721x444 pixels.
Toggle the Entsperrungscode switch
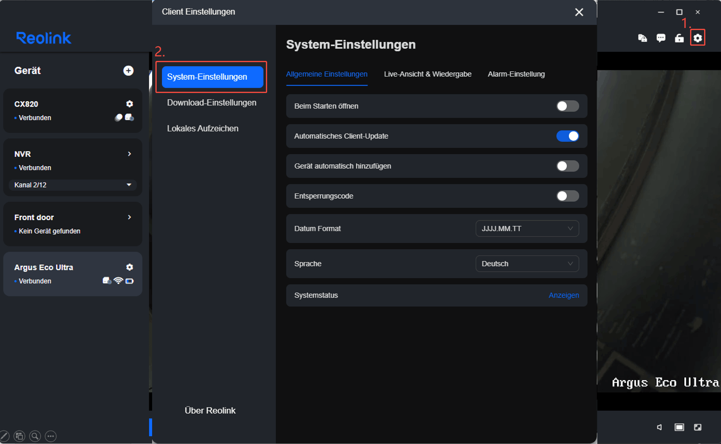pos(567,196)
